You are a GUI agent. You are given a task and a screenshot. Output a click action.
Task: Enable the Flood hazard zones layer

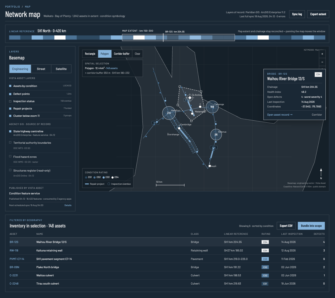[x=10, y=156]
